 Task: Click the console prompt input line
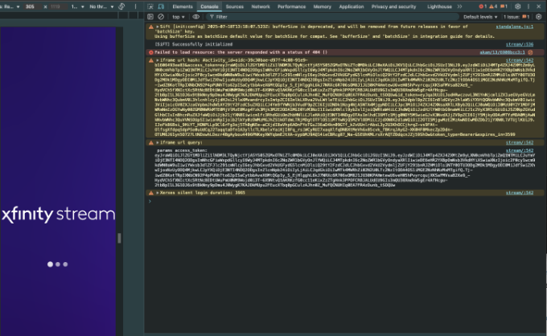[x=345, y=201]
